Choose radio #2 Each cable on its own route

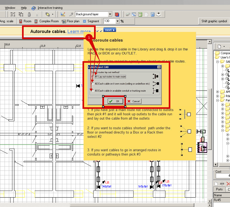pos(93,84)
